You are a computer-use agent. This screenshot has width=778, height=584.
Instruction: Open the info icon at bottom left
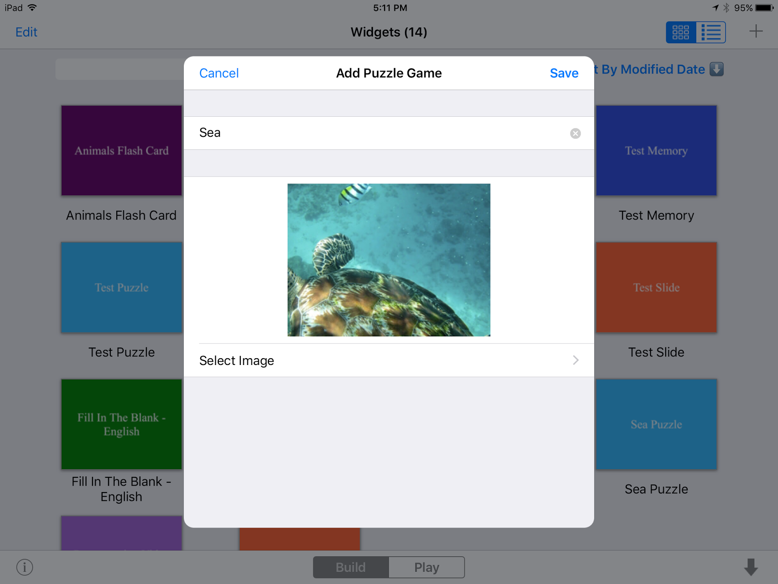[24, 567]
